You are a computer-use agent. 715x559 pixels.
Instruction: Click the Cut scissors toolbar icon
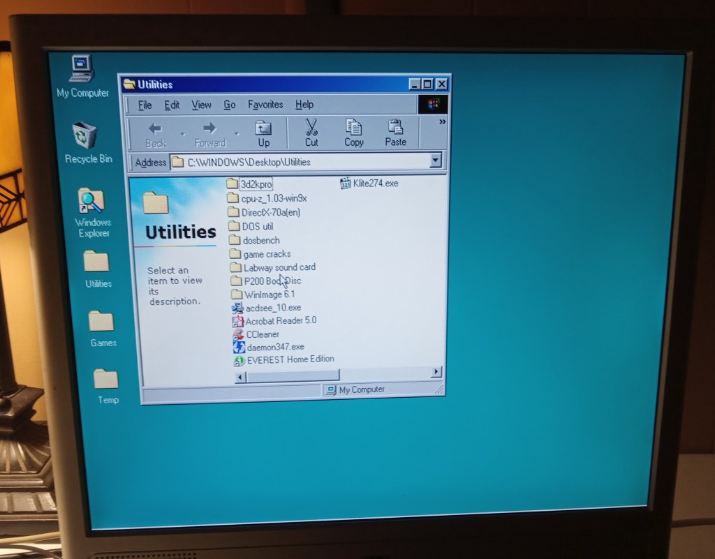[x=311, y=132]
